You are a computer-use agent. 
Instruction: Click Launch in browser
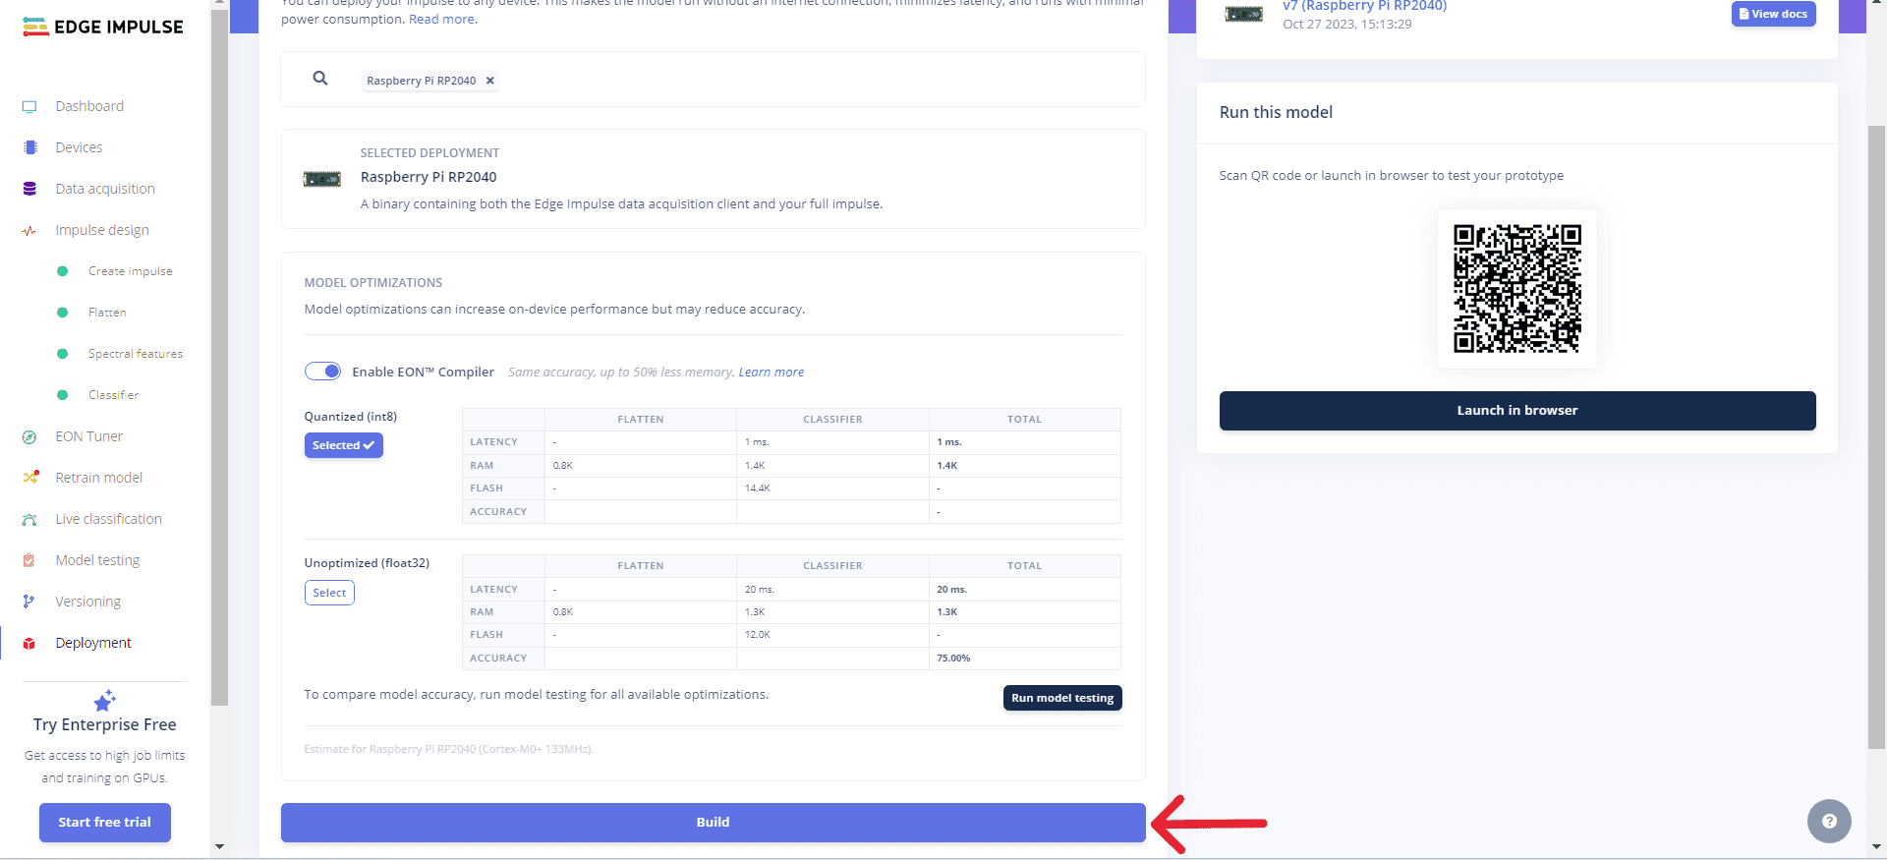click(1516, 411)
